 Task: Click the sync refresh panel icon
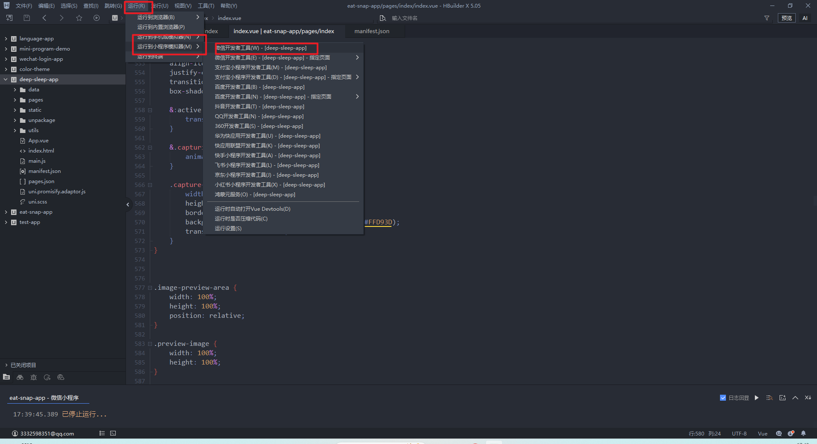47,377
